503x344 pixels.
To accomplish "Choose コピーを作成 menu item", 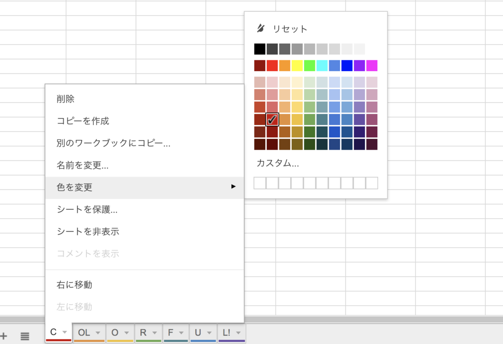I will tap(144, 121).
